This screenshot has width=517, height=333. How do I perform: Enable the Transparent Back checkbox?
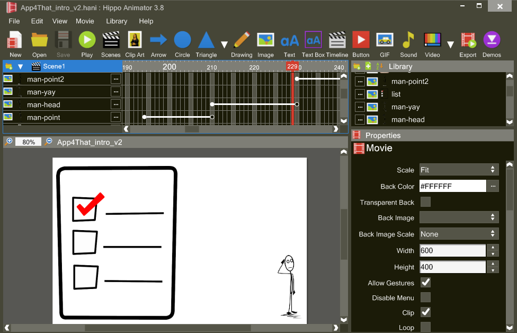click(x=425, y=202)
